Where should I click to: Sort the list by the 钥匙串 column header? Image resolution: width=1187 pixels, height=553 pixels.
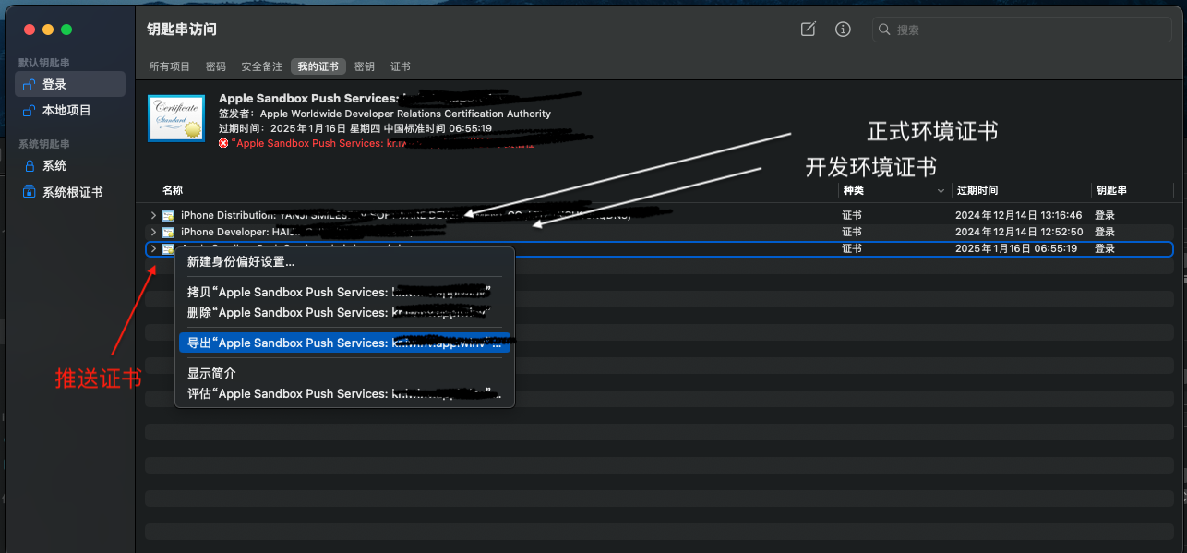coord(1110,190)
